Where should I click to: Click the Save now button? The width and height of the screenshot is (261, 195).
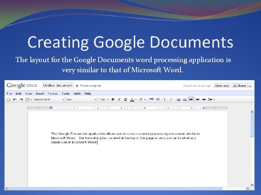point(222,86)
